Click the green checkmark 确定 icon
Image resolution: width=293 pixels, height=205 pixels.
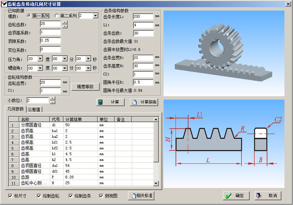pos(228,196)
